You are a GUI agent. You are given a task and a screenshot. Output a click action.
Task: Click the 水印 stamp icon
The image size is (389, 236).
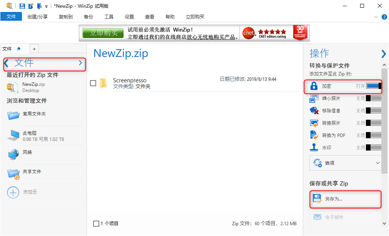314,147
